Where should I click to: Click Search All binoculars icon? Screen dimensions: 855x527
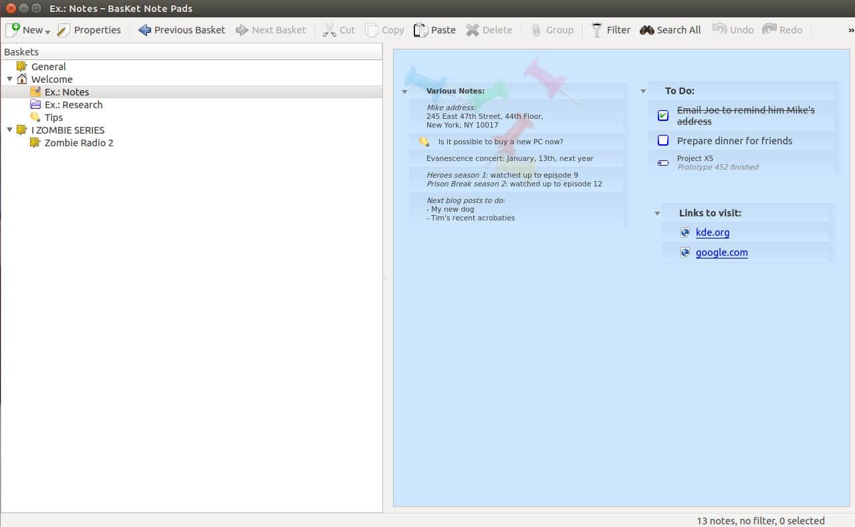pyautogui.click(x=646, y=30)
